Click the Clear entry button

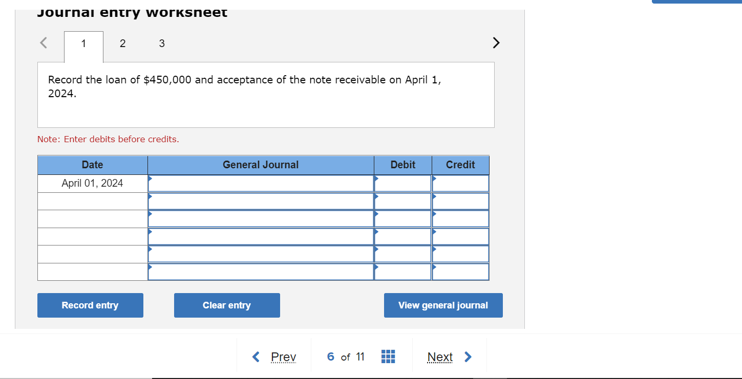[227, 305]
